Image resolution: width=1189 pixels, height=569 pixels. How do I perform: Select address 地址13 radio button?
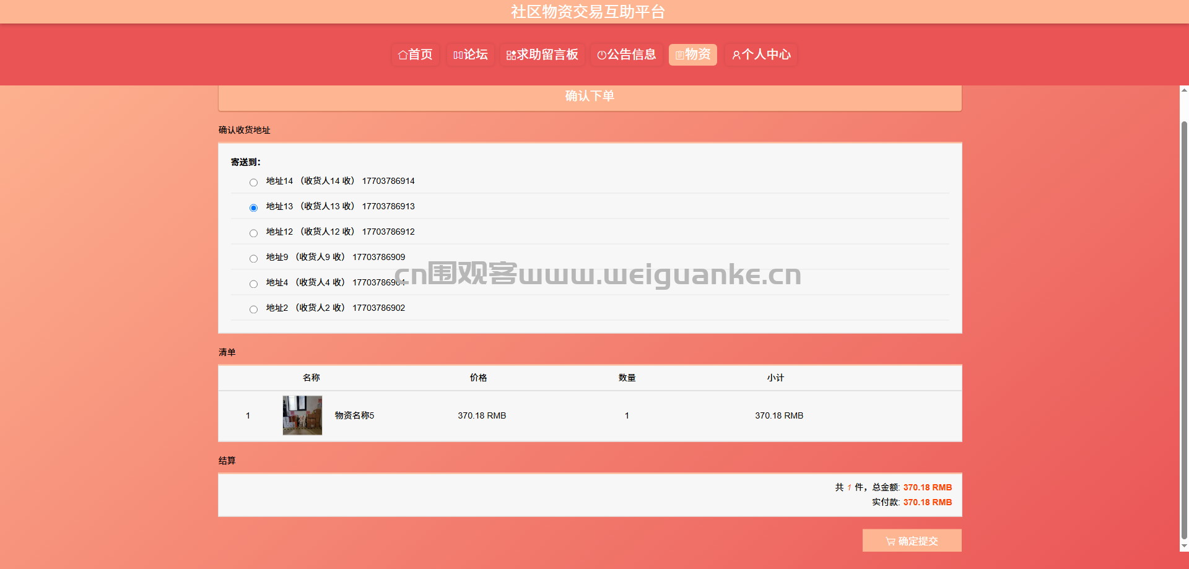(x=253, y=208)
